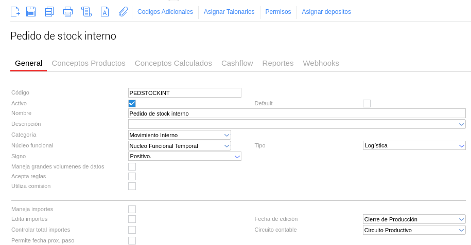Click the page with letter A icon
471x245 pixels.
click(x=104, y=11)
